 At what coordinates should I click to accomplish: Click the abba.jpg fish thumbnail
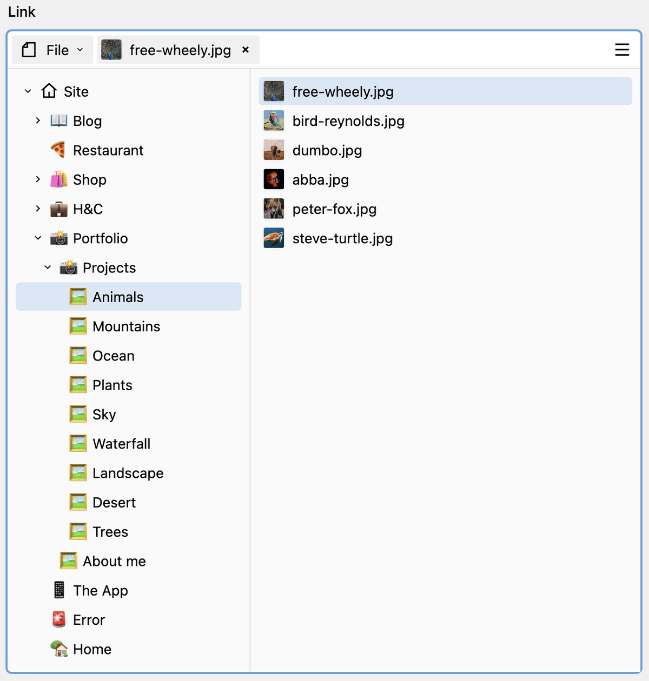[x=274, y=179]
